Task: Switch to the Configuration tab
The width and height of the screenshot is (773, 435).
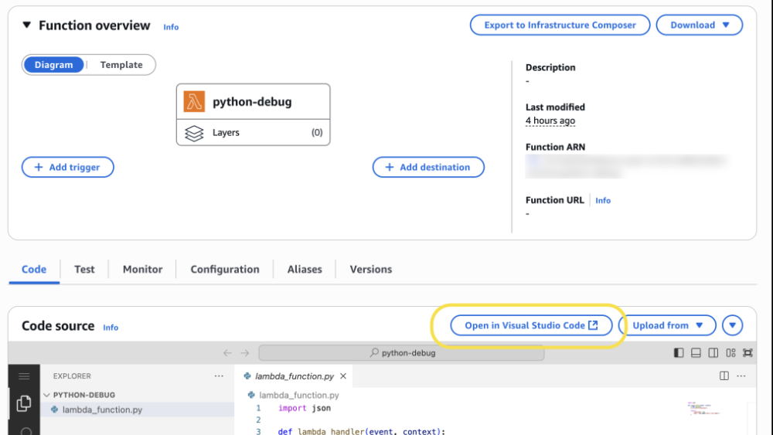Action: pos(225,270)
